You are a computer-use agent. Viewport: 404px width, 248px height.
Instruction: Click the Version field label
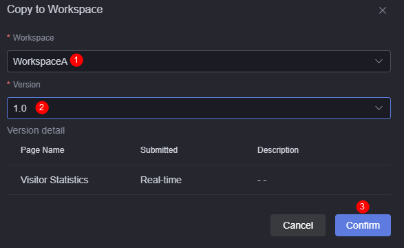tap(27, 85)
